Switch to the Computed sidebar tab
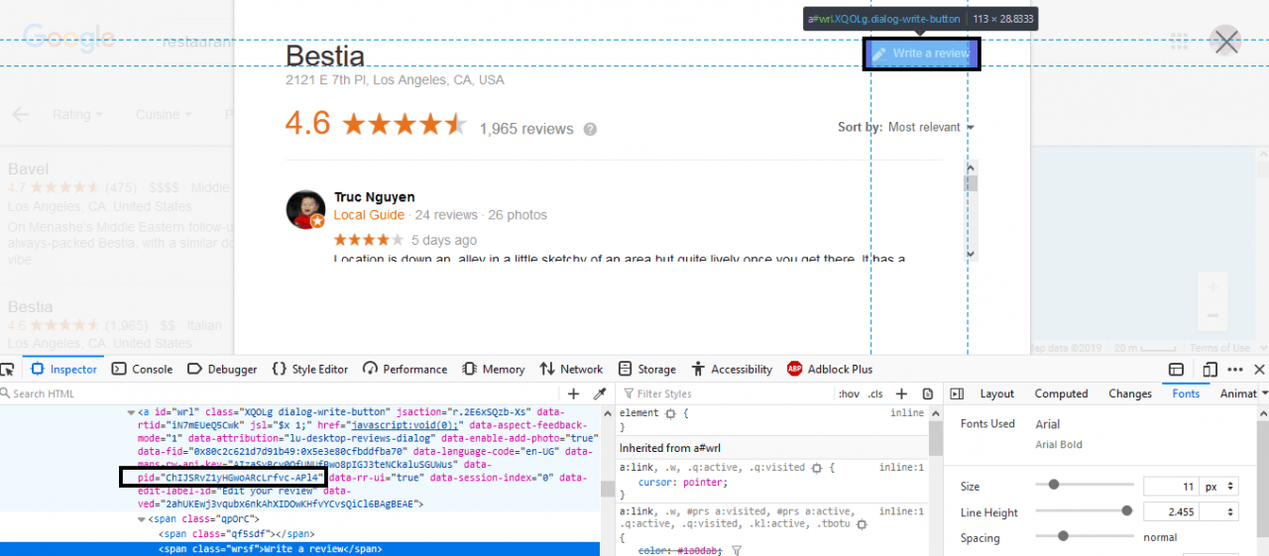 (1061, 393)
